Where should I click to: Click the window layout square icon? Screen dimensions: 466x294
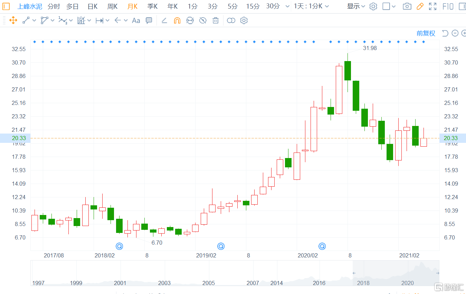[387, 6]
